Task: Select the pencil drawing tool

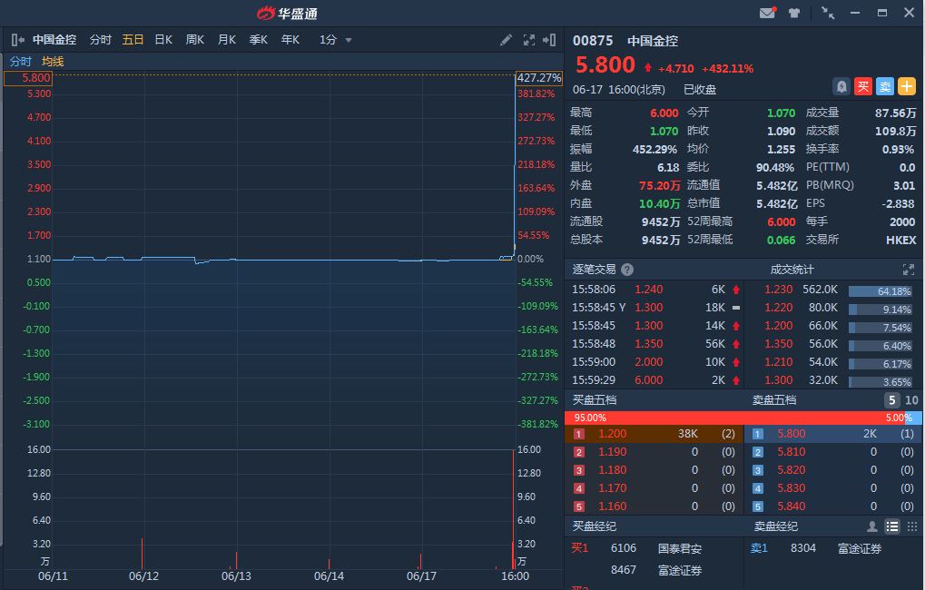Action: (x=507, y=40)
